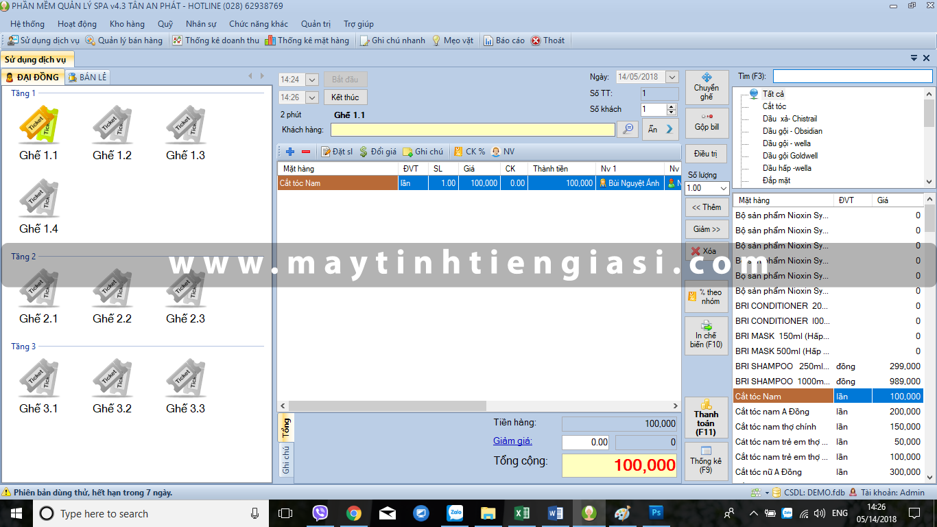
Task: Click the Giảm giá link
Action: coord(512,441)
